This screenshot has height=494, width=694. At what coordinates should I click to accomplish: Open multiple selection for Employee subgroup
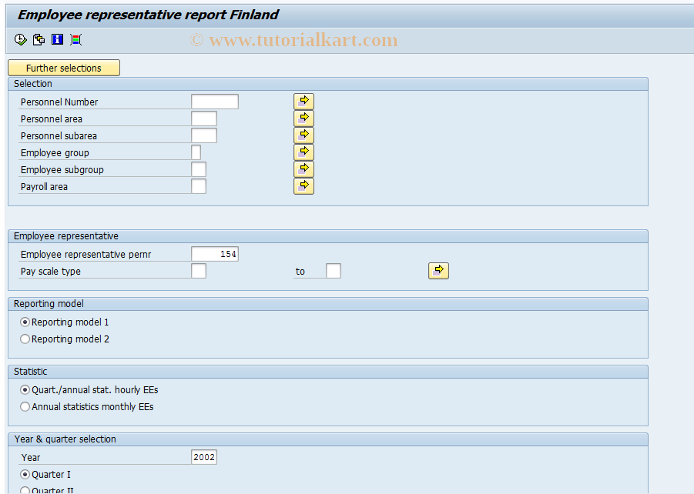(x=303, y=169)
